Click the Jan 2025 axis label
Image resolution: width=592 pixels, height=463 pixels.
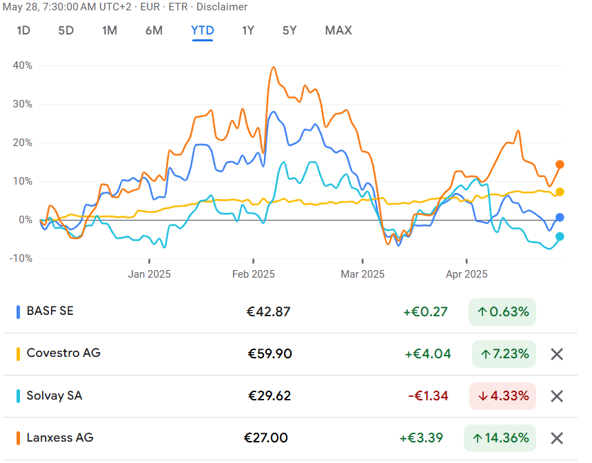[x=149, y=274]
